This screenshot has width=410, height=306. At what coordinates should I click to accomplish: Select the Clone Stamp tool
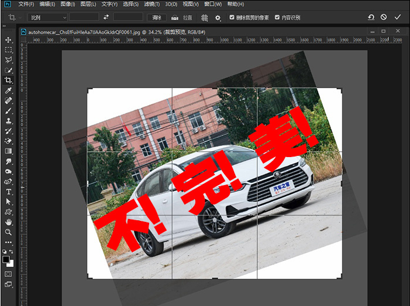[8, 121]
